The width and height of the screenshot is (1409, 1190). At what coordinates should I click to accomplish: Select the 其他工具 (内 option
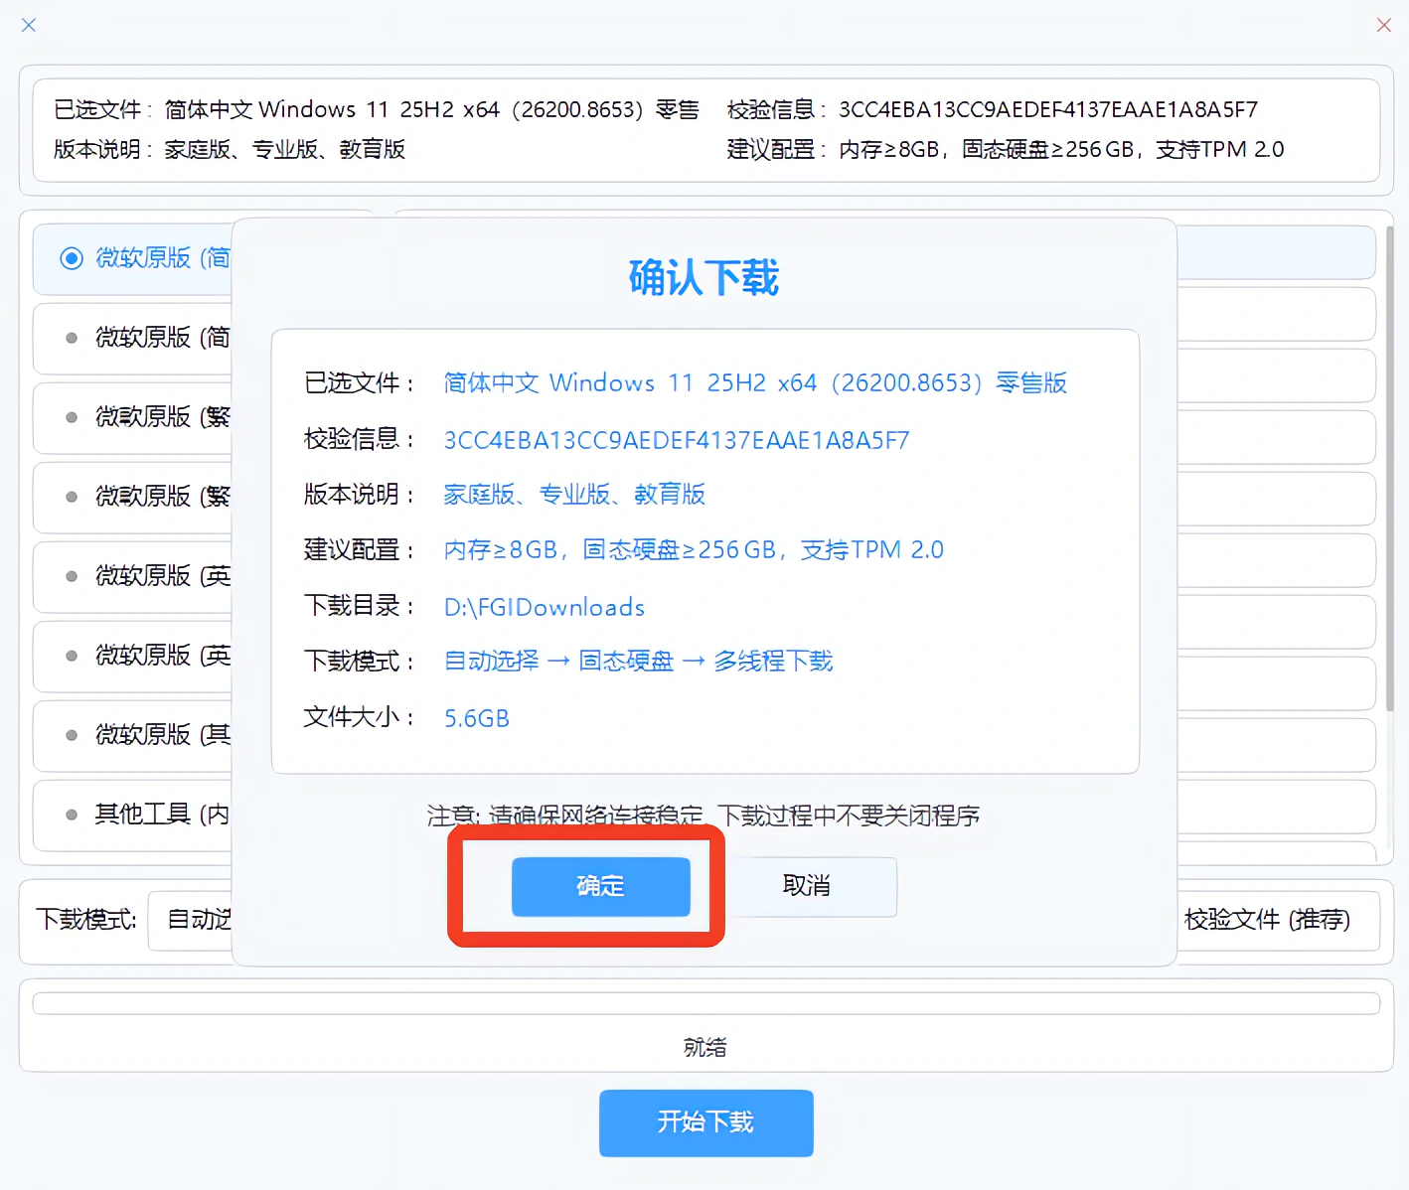tap(133, 815)
